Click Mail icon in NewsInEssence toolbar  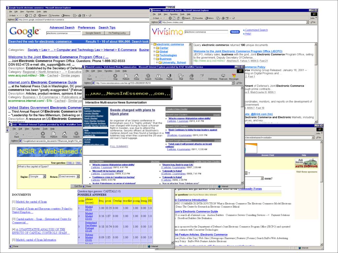181,76
